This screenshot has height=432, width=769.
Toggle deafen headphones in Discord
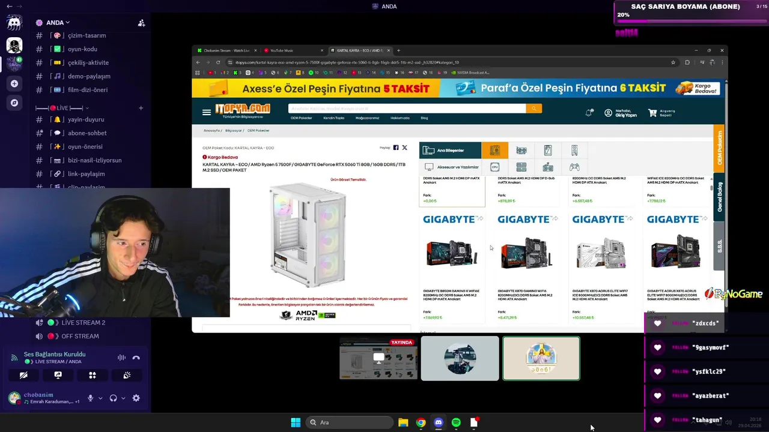pyautogui.click(x=113, y=398)
